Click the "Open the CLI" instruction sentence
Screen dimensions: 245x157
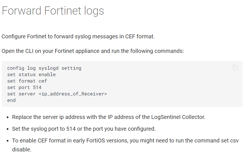(x=93, y=51)
